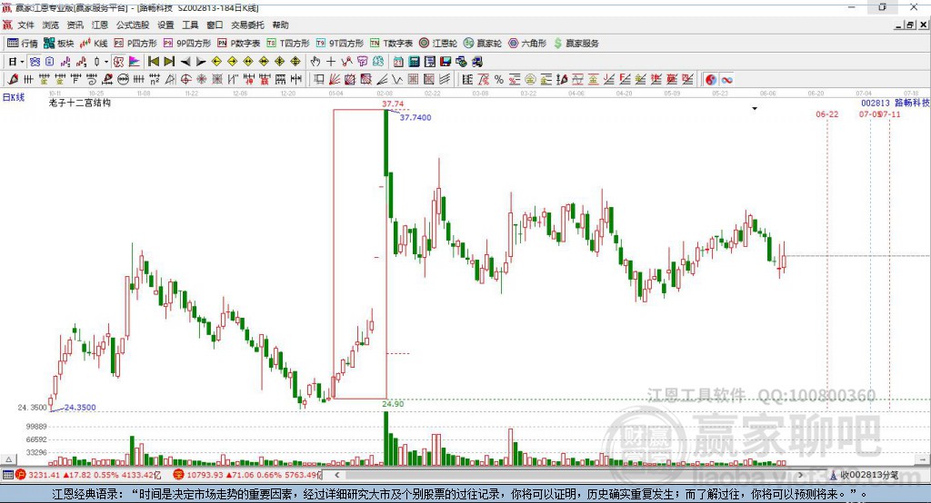Viewport: 931px width, 503px height.
Task: Open the 行情 market quotes view
Action: [22, 44]
